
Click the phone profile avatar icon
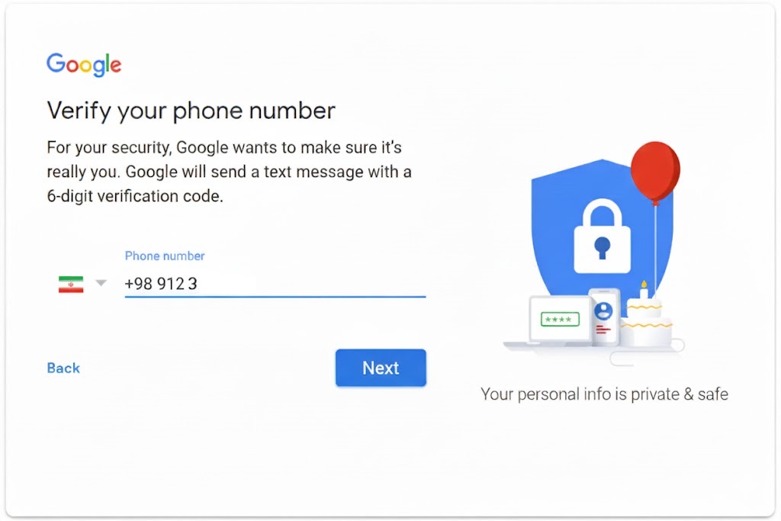pos(603,310)
